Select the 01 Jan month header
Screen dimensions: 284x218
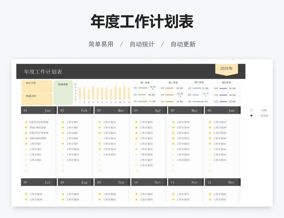(x=39, y=110)
